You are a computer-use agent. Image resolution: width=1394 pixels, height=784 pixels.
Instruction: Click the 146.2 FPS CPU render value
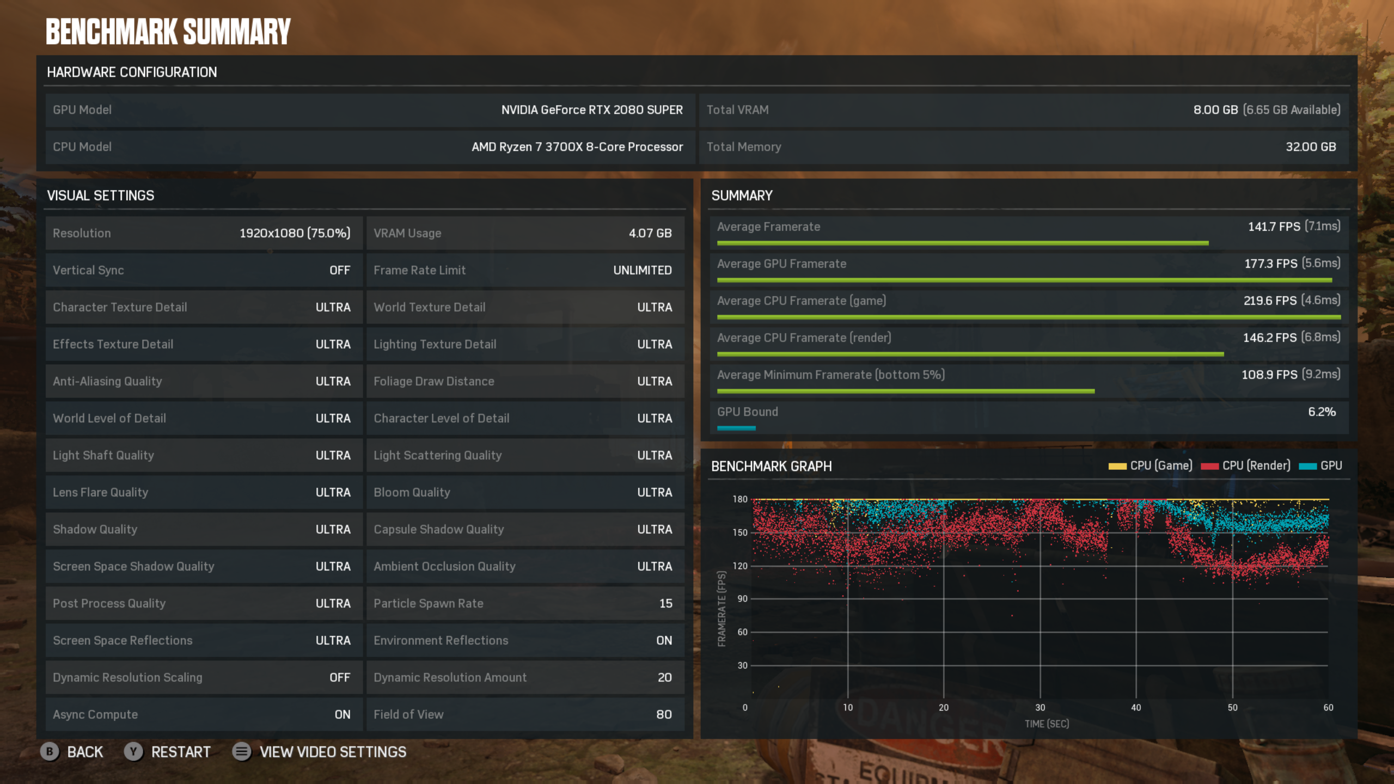(x=1270, y=338)
